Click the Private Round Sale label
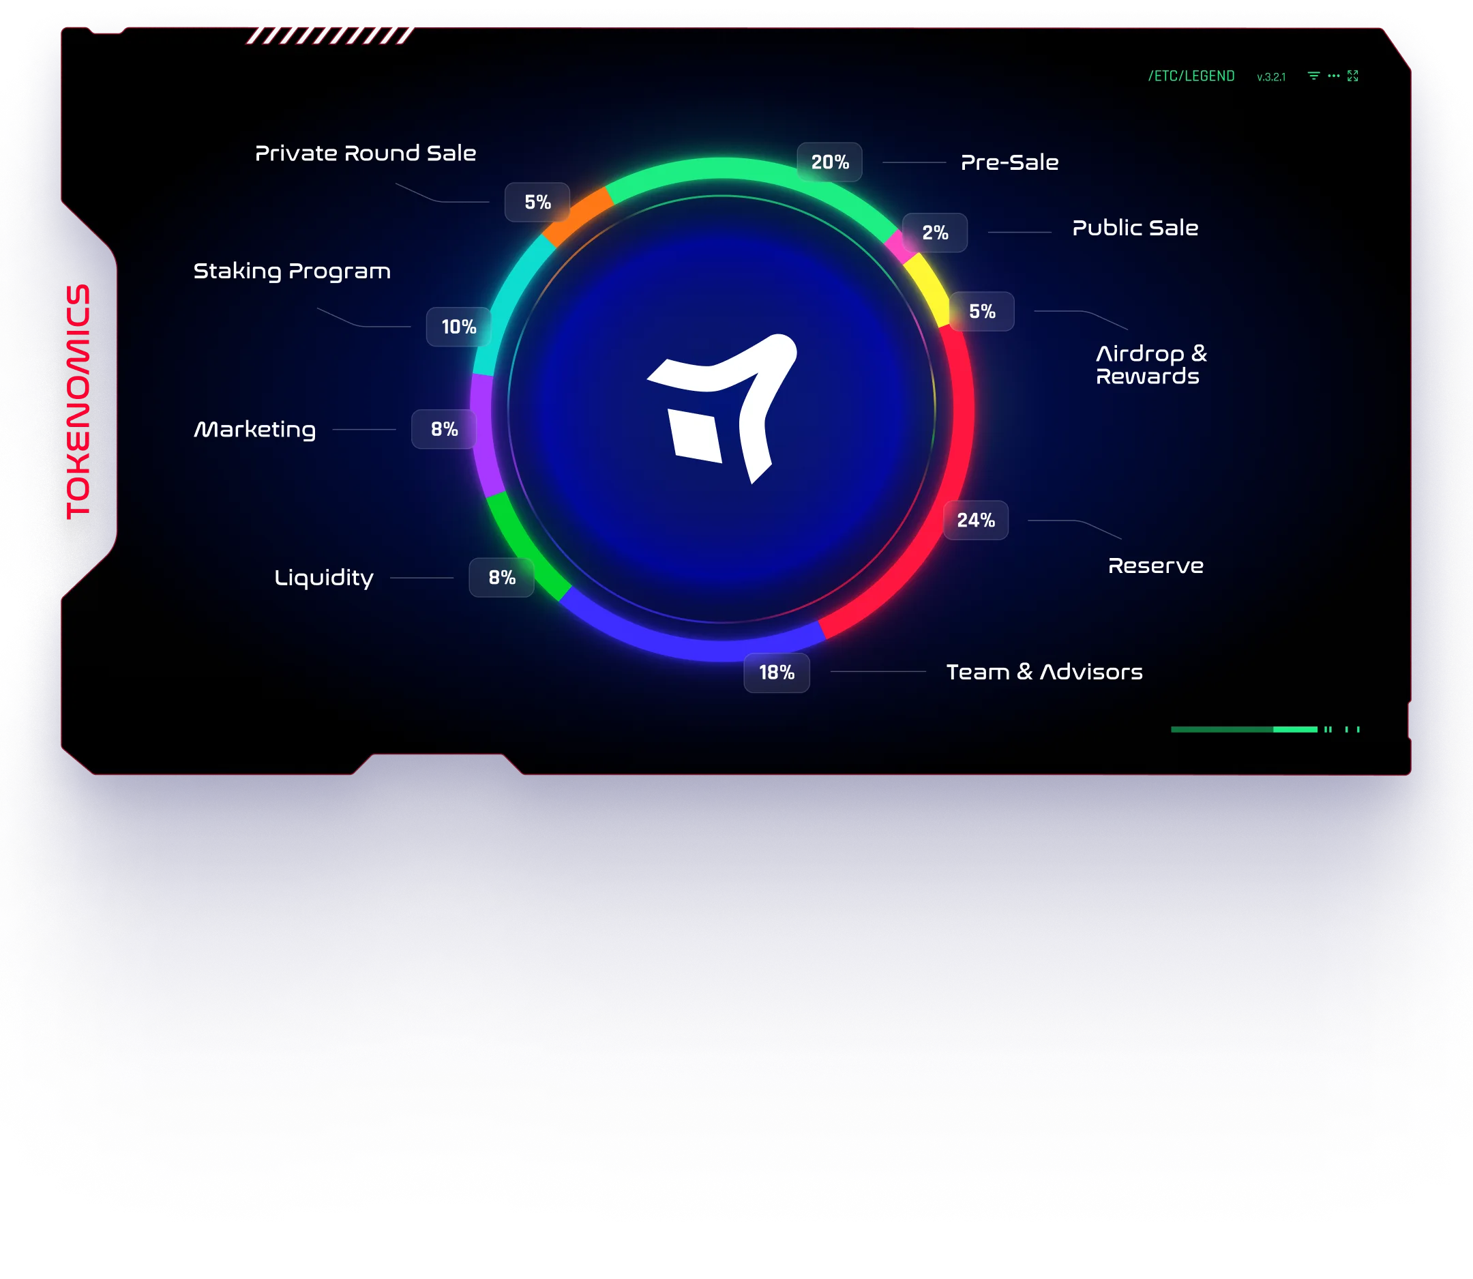 (366, 153)
